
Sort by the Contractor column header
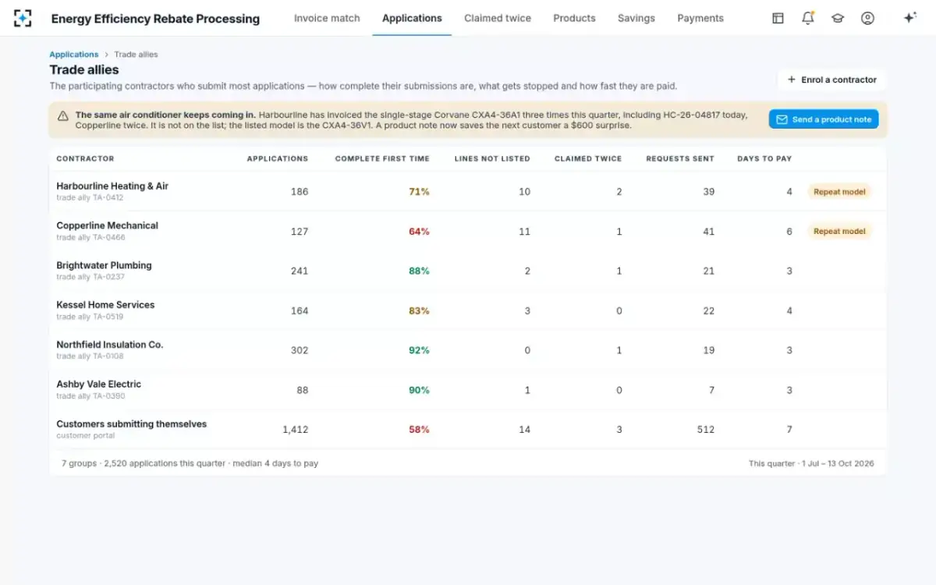(85, 159)
